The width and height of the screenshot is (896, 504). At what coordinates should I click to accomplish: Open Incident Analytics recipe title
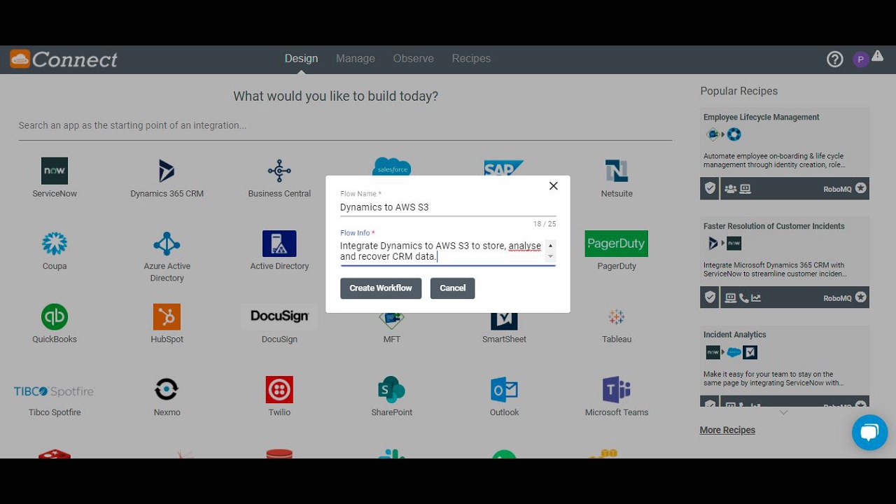point(735,335)
